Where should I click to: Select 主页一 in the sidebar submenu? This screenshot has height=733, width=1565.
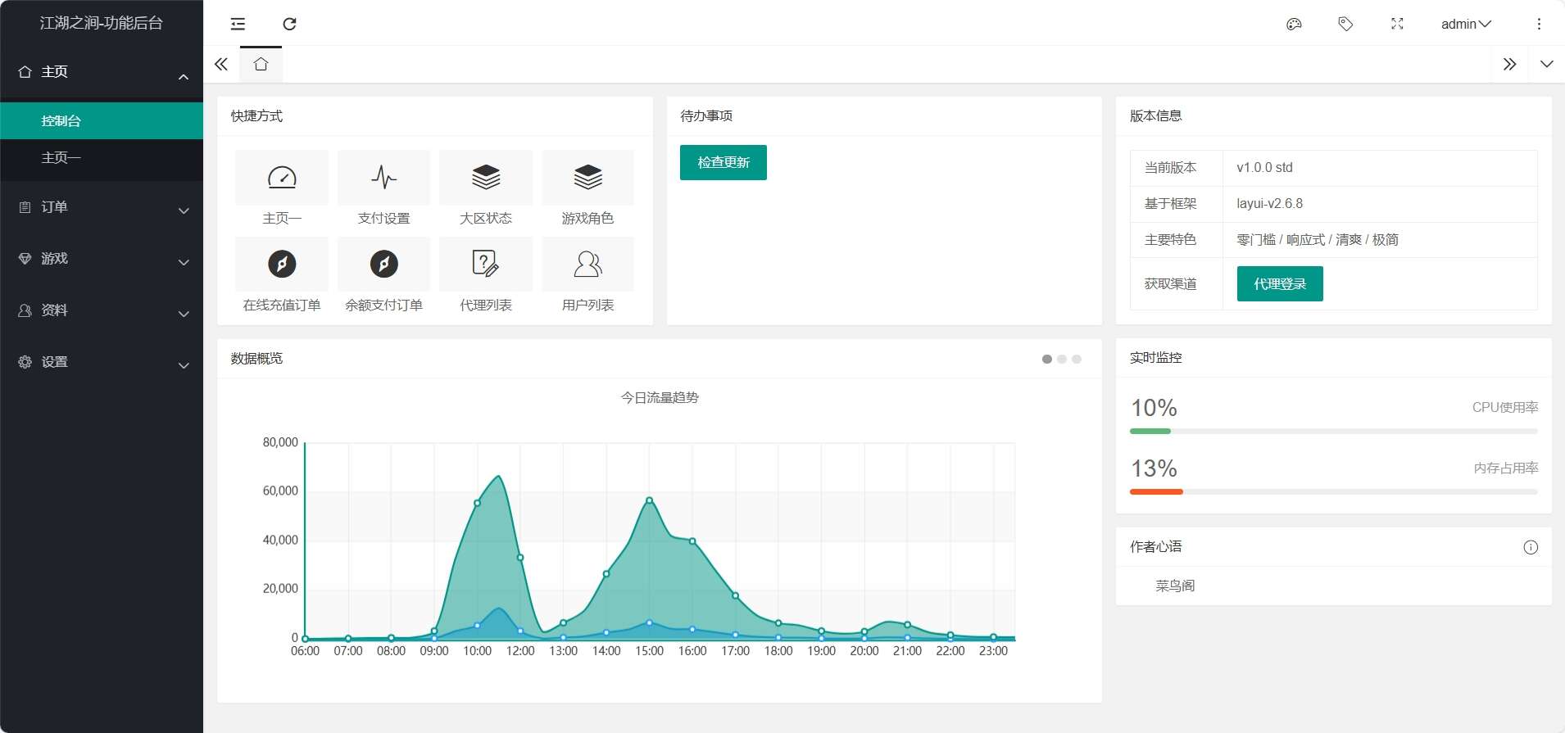(x=61, y=158)
